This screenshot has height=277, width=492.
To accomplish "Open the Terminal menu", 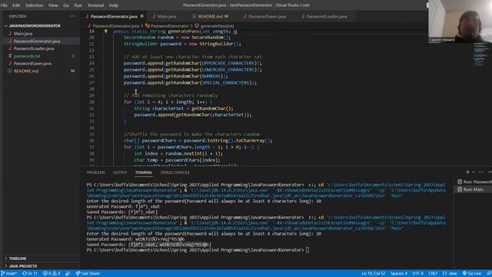I will click(95, 5).
